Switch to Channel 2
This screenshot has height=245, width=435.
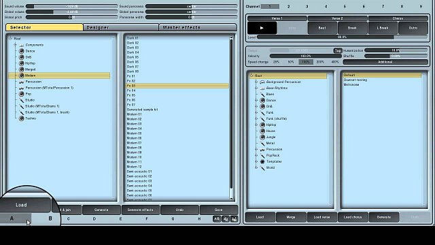pos(288,6)
